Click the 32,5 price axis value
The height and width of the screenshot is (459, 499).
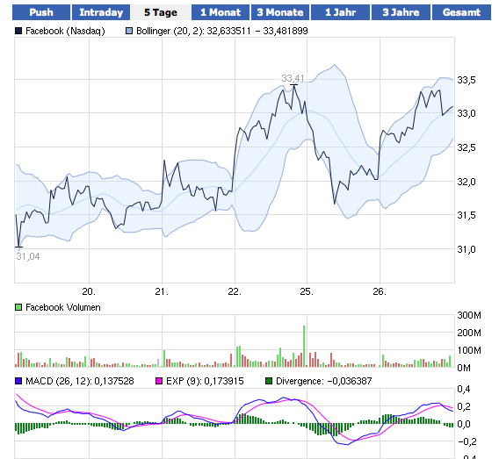466,147
